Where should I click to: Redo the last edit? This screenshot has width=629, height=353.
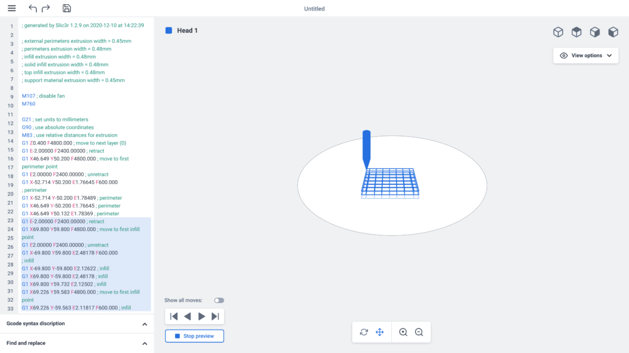45,8
